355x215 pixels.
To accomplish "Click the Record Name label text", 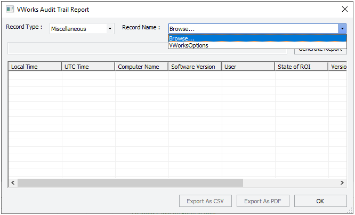I will click(x=141, y=27).
